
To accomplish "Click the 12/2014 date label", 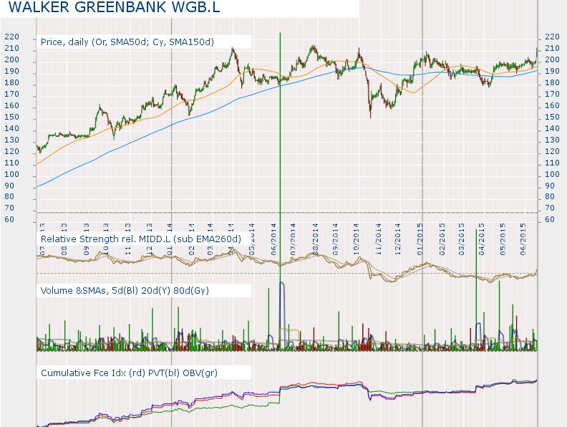I will 398,239.
